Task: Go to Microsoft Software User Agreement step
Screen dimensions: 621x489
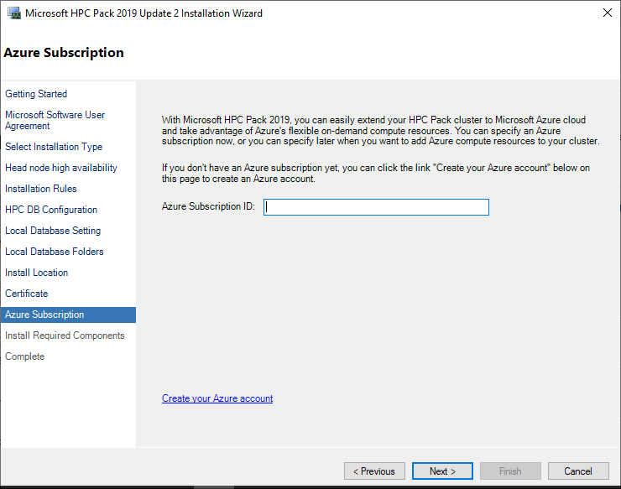Action: 55,120
